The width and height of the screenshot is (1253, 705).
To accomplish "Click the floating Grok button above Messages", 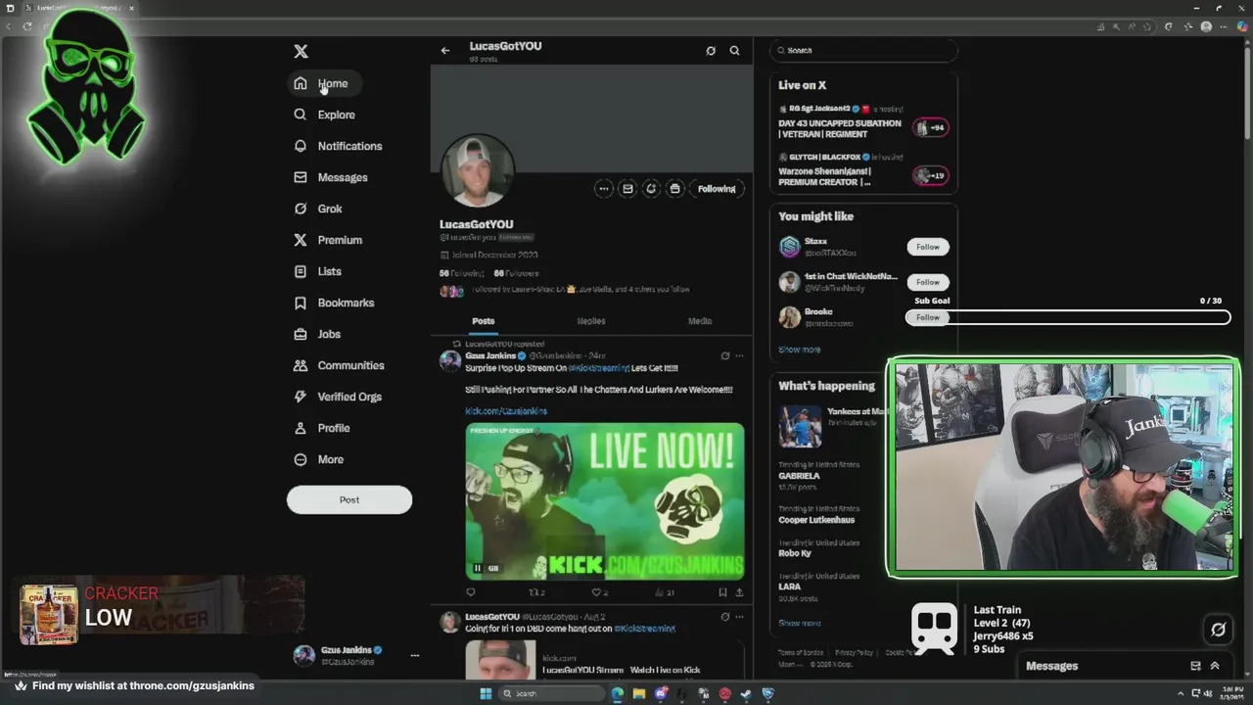I will (1218, 630).
